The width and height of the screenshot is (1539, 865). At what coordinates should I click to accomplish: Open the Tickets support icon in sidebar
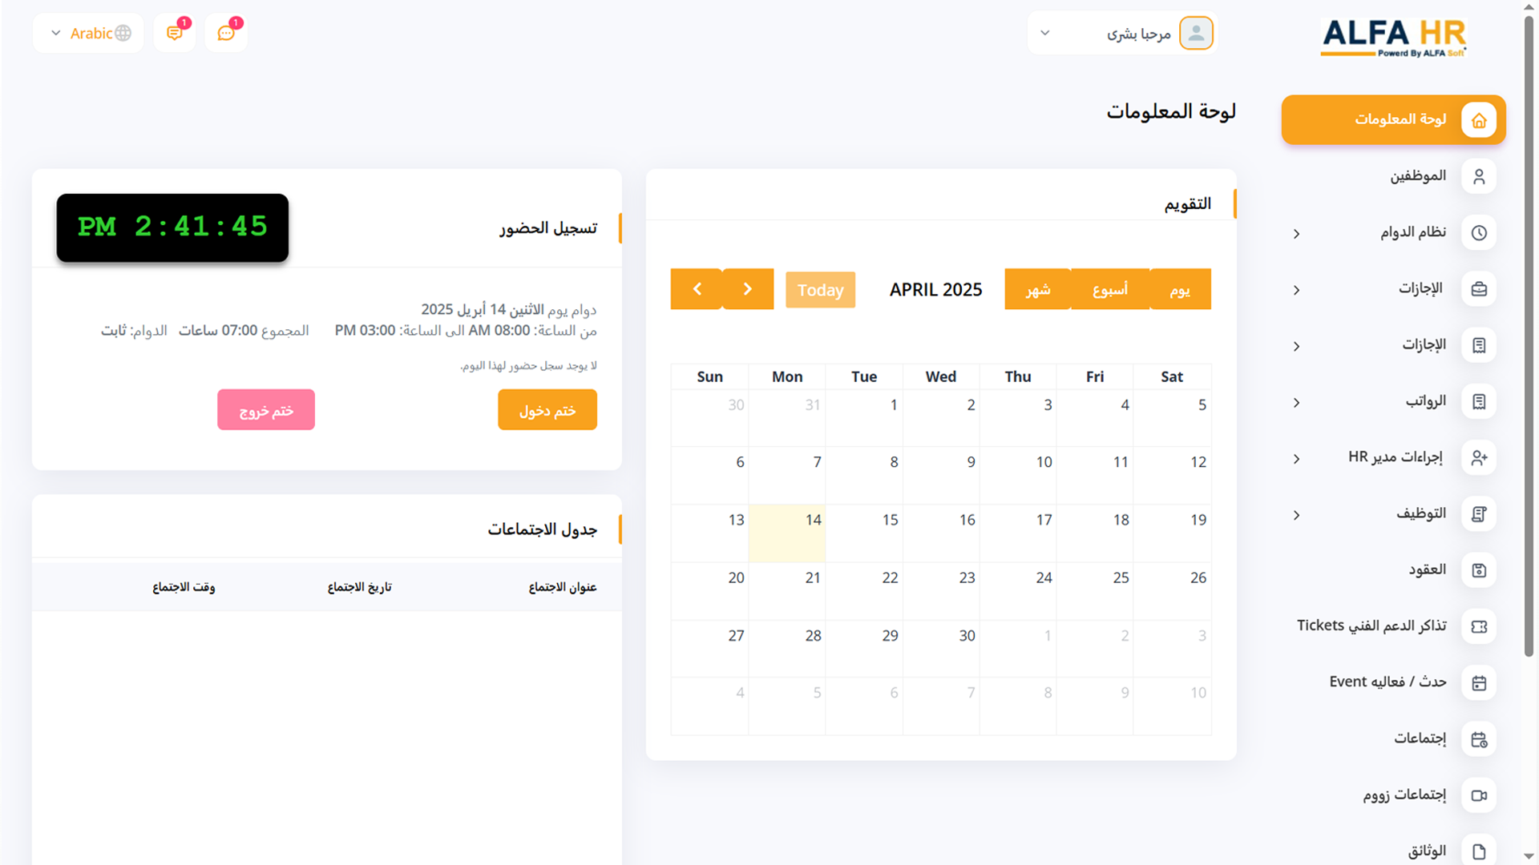[x=1479, y=626]
